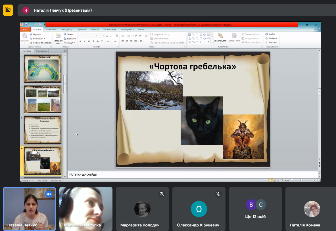Switch to Normal view in status bar
This screenshot has height=231, width=336.
(x=271, y=180)
